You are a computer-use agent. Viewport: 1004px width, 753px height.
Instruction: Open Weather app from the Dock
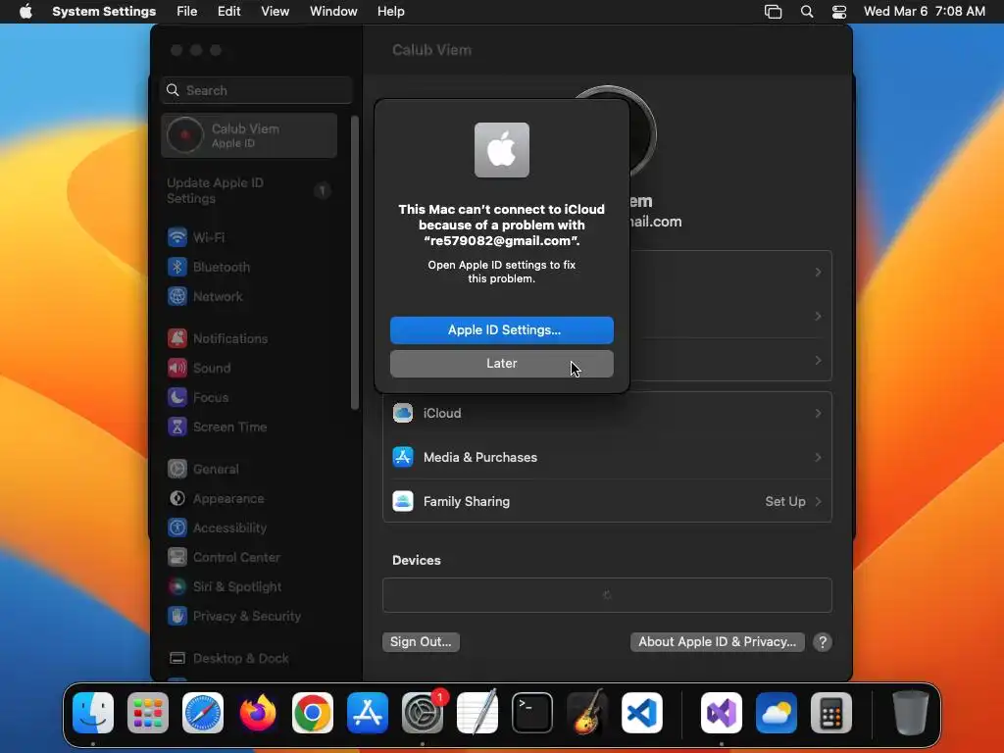tap(777, 713)
